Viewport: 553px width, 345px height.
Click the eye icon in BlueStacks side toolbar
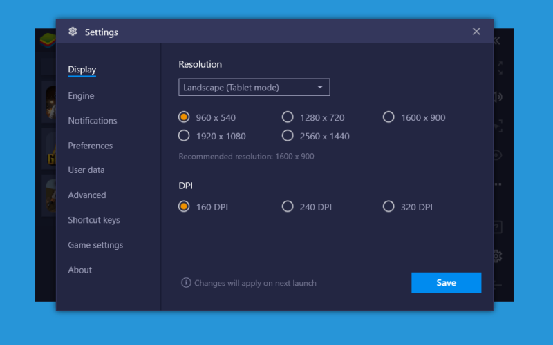498,155
